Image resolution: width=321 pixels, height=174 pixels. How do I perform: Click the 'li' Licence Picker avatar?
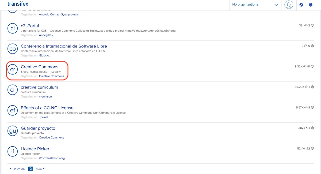coord(13,151)
